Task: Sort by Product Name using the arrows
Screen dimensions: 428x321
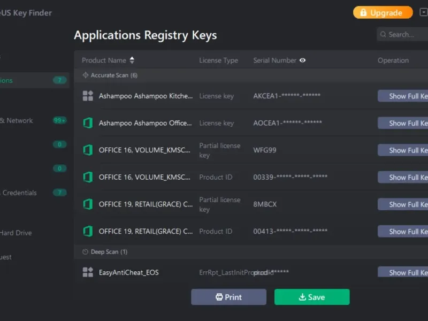Action: [x=132, y=60]
